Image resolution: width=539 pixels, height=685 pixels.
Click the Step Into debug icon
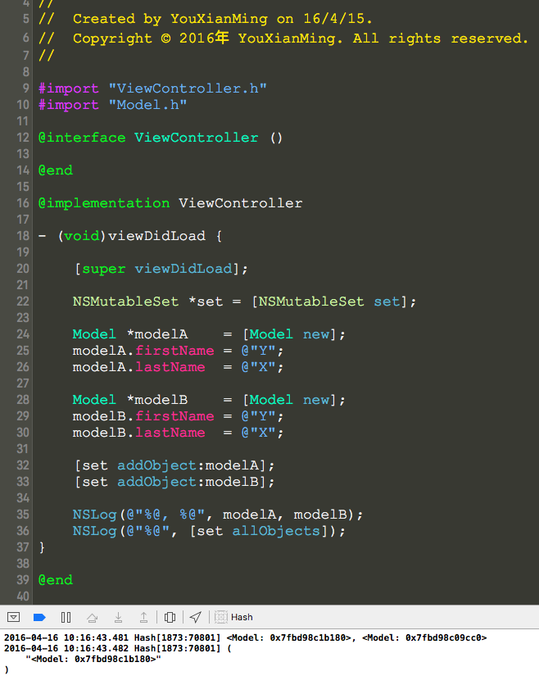coord(118,617)
